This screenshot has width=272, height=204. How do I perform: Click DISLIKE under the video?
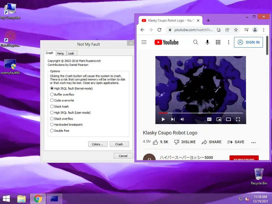[185, 142]
